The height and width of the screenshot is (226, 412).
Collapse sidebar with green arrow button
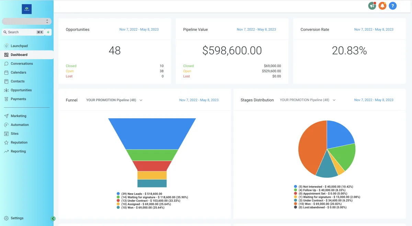pyautogui.click(x=53, y=218)
